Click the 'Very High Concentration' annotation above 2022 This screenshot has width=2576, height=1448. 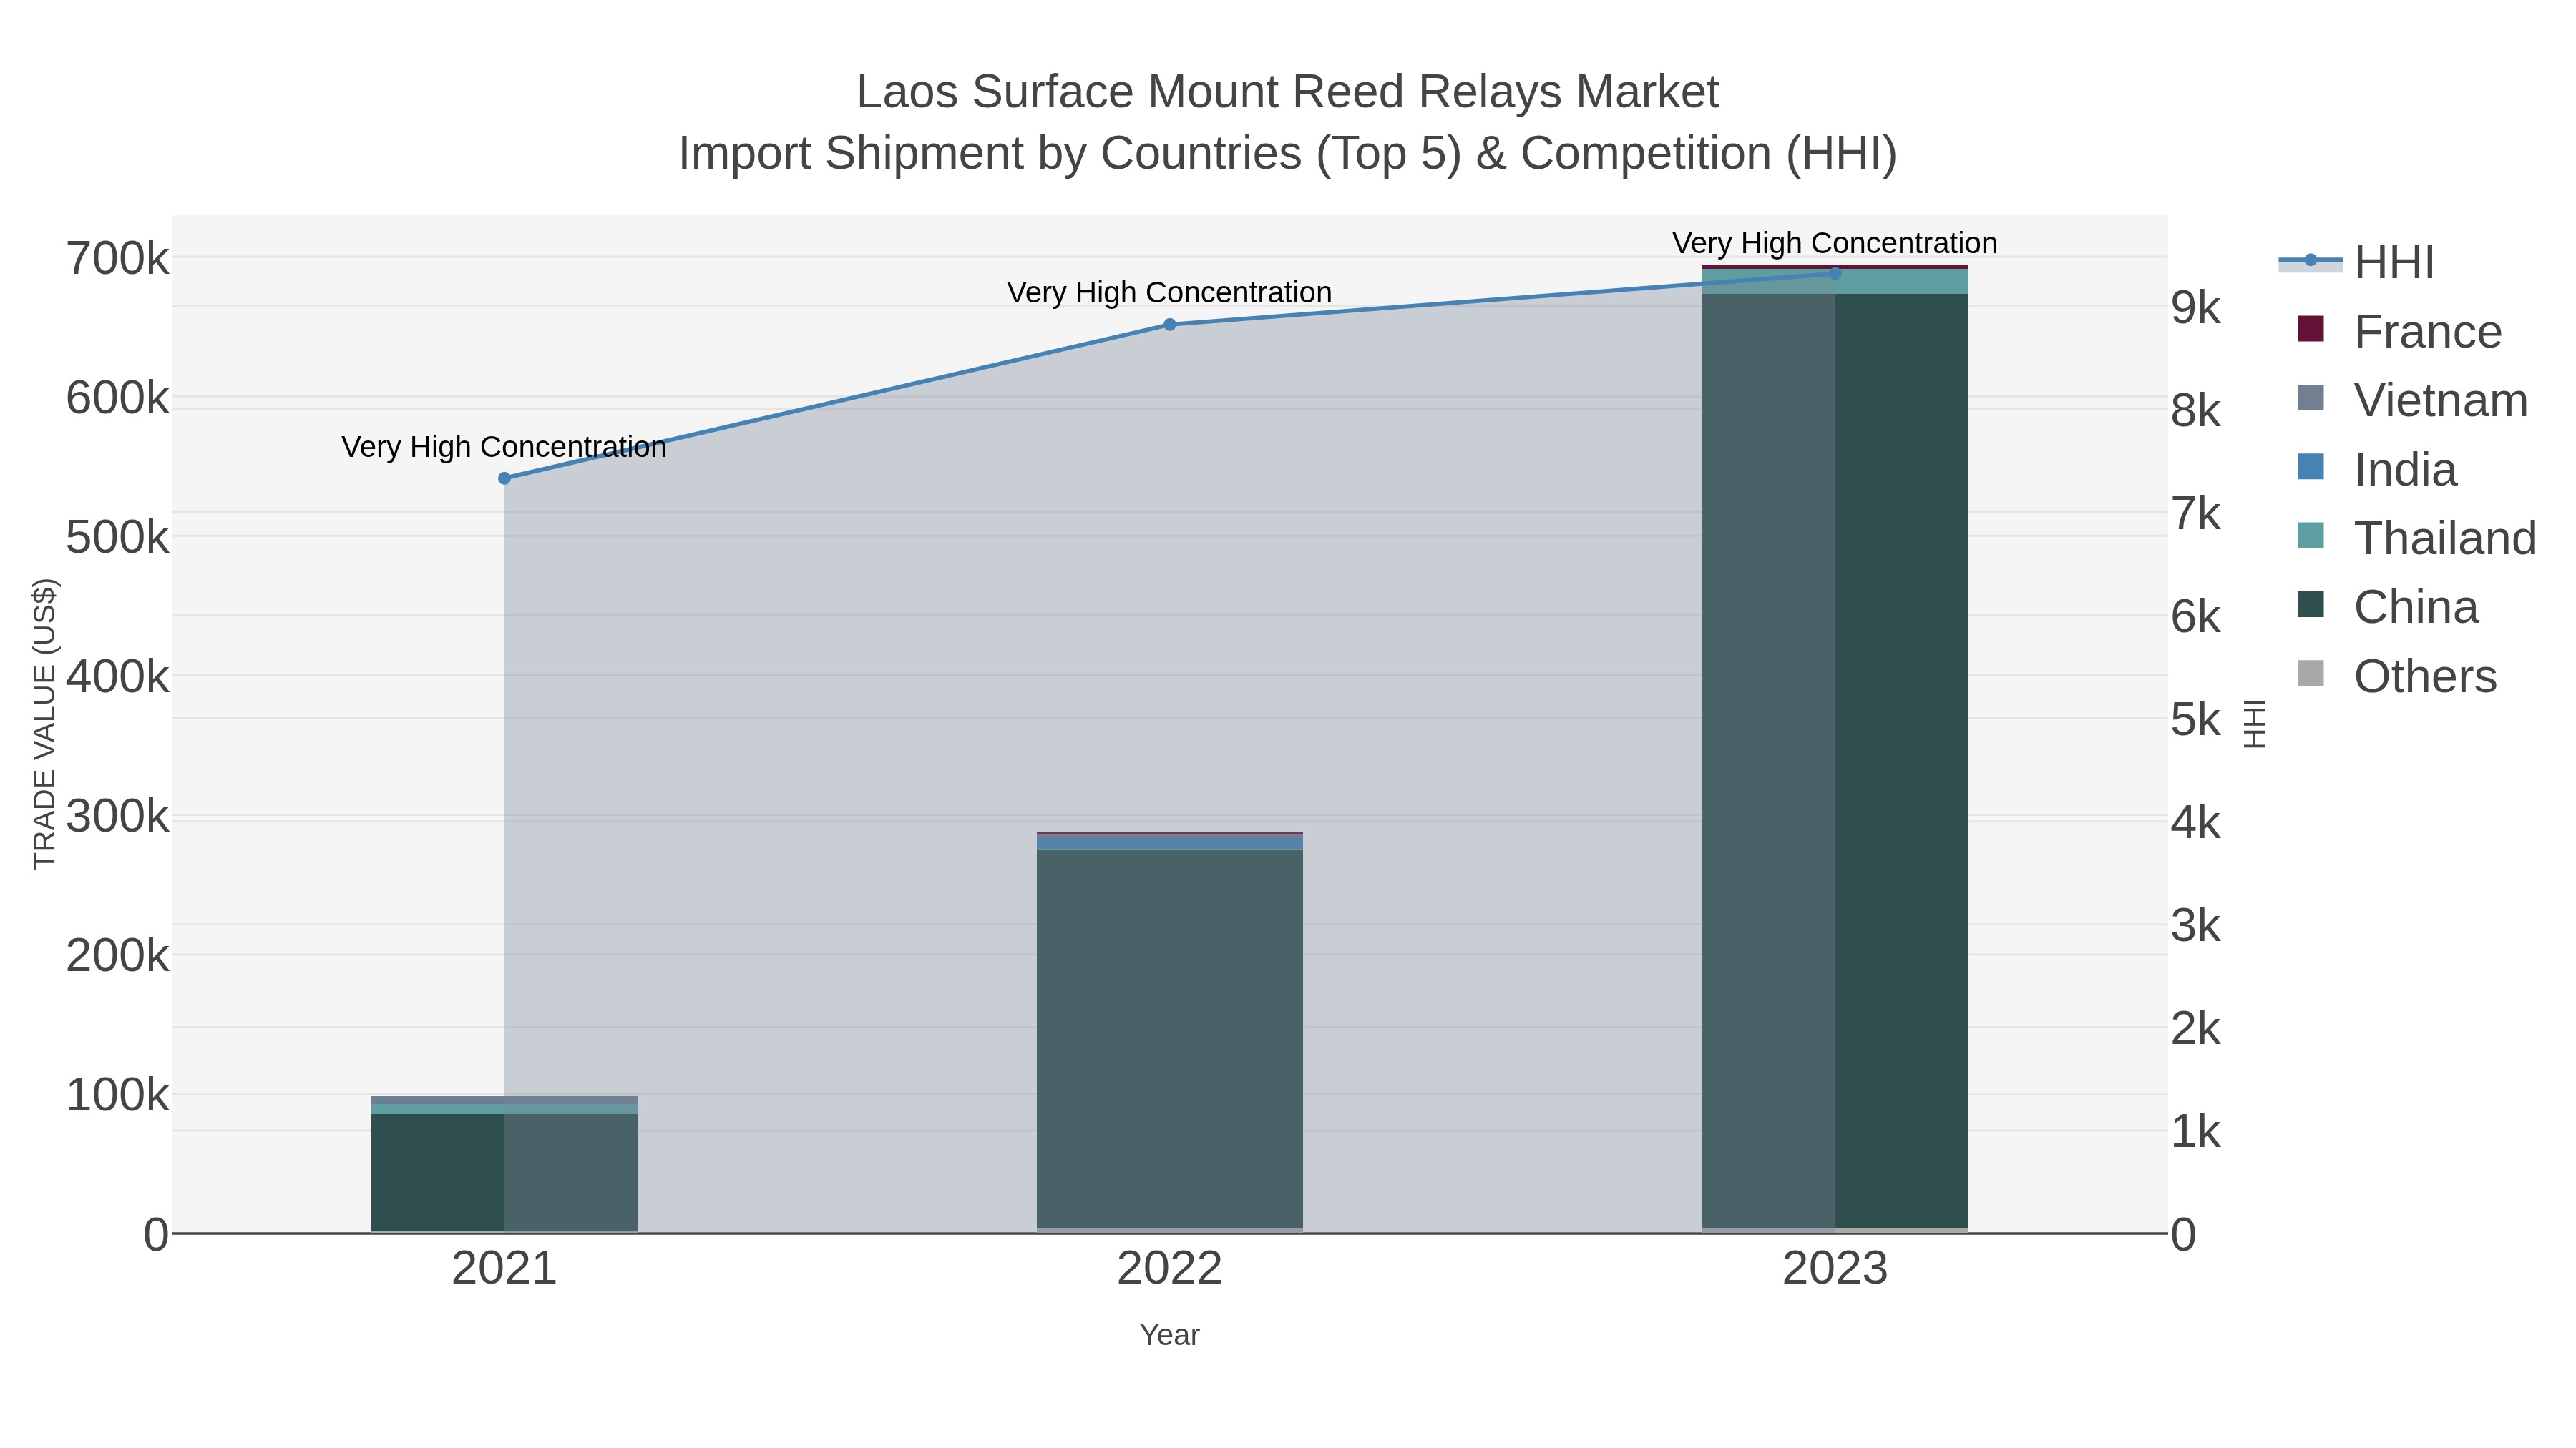[x=1169, y=292]
